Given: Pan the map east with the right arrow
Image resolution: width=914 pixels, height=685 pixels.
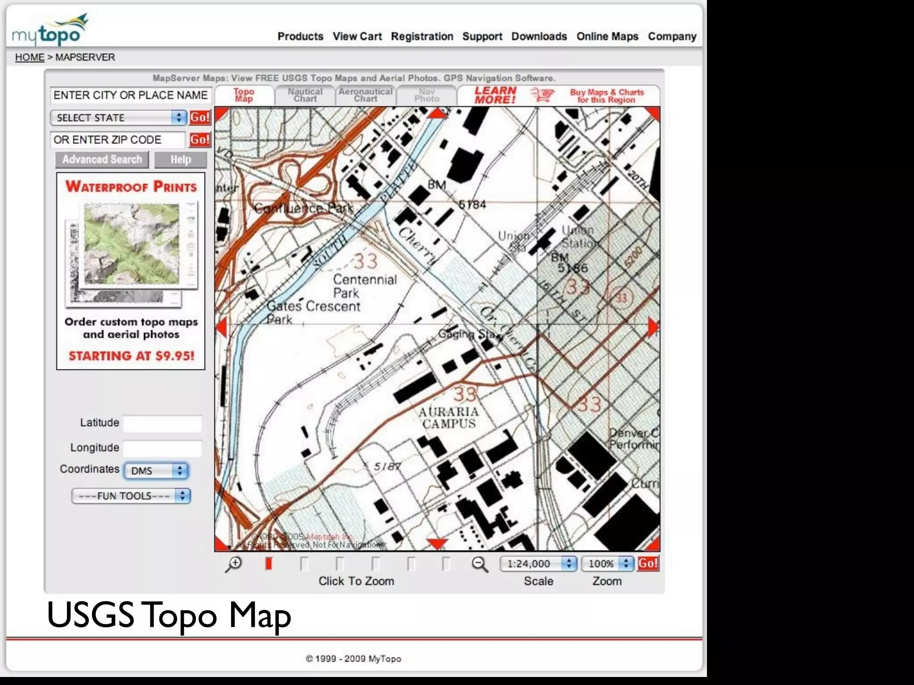Looking at the screenshot, I should coord(653,327).
